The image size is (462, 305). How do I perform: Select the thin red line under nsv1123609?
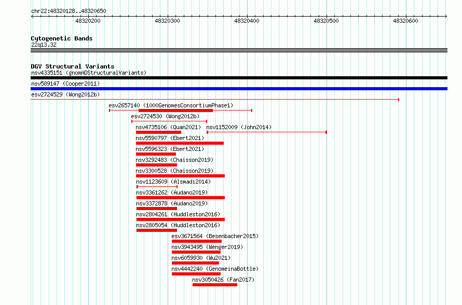157,187
